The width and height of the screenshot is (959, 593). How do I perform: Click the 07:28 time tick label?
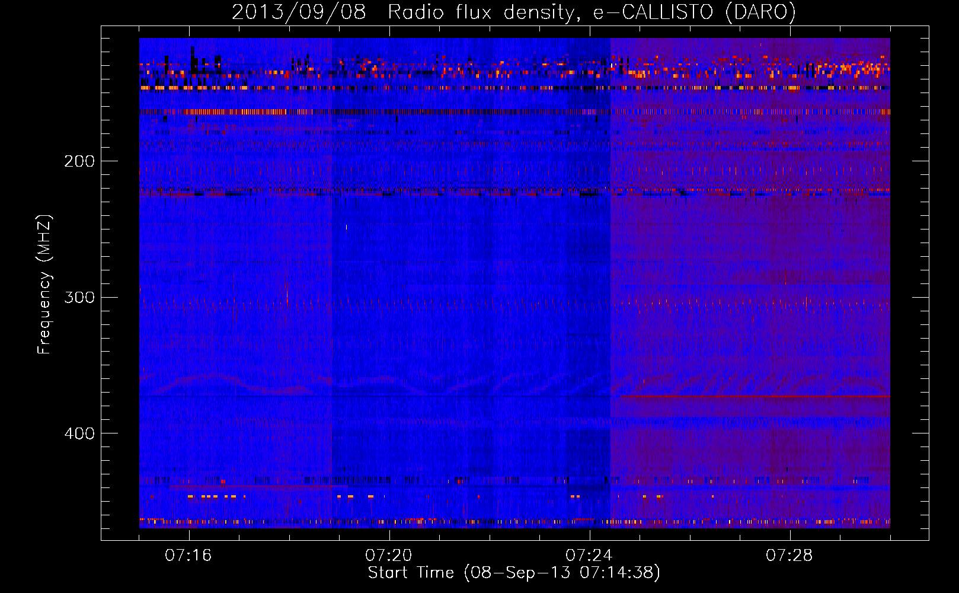click(789, 556)
